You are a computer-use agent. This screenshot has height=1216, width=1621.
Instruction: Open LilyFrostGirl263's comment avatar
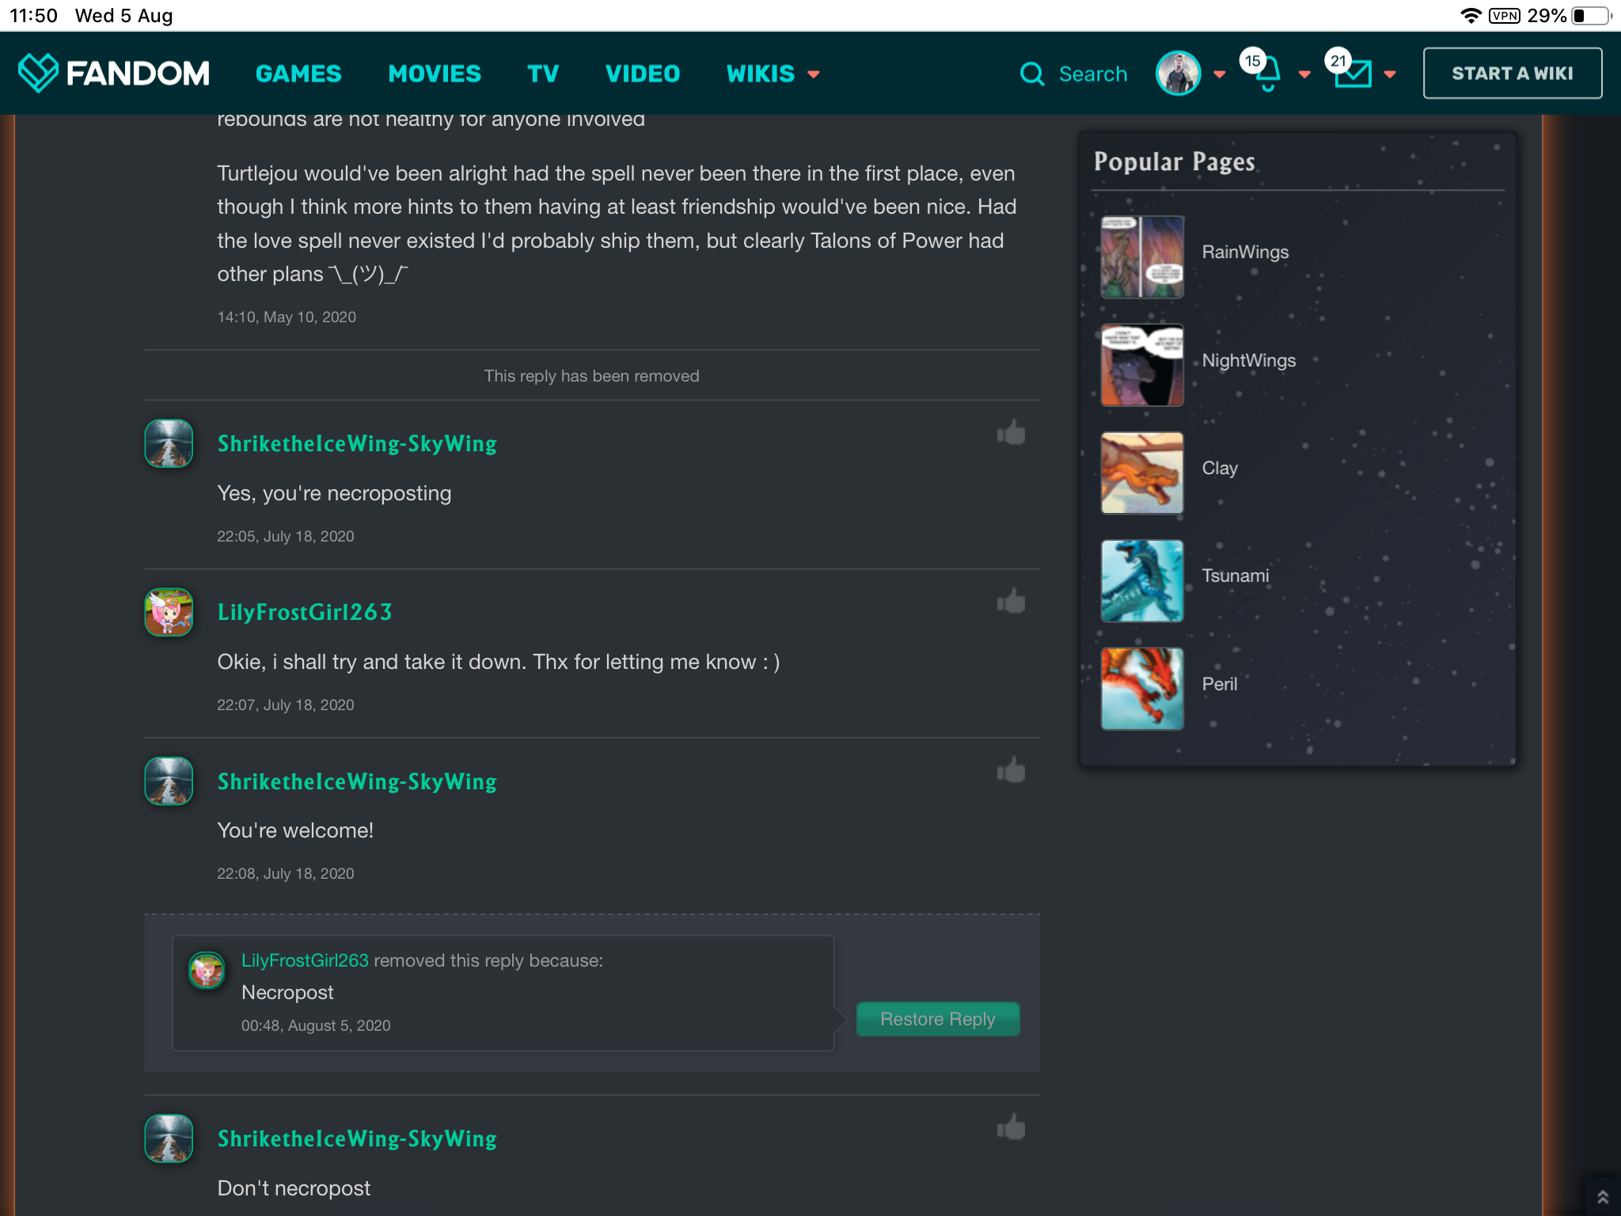pos(169,612)
